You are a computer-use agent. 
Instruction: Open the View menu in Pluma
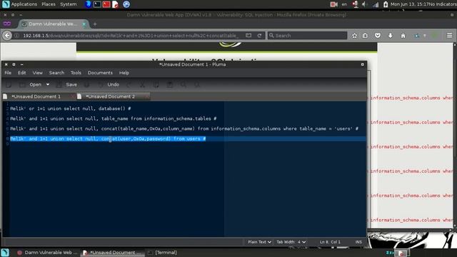pyautogui.click(x=38, y=73)
